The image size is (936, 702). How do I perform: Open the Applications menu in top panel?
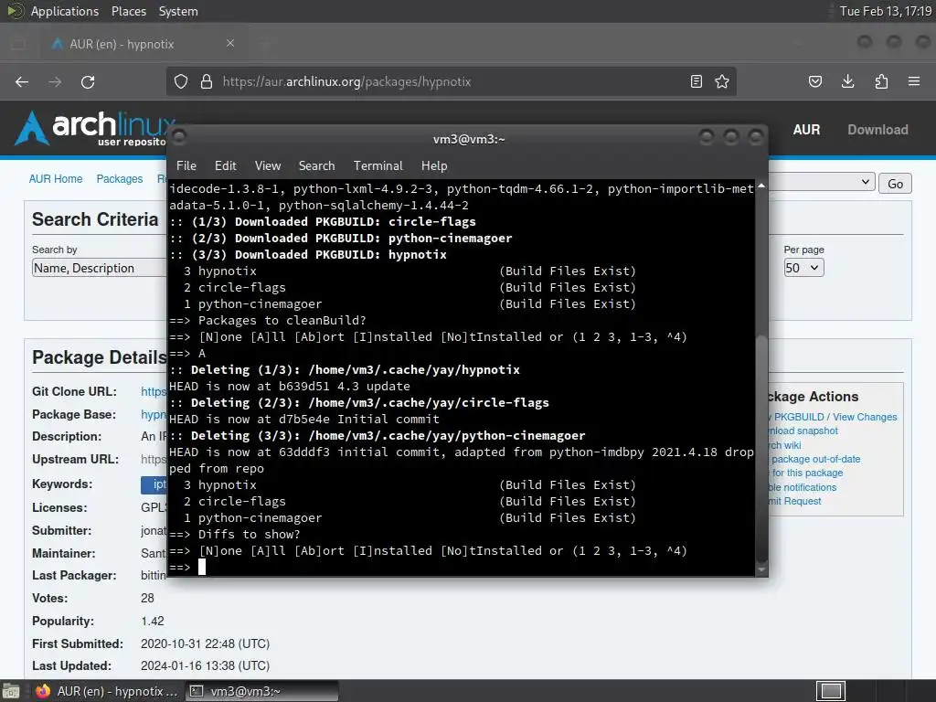coord(65,11)
